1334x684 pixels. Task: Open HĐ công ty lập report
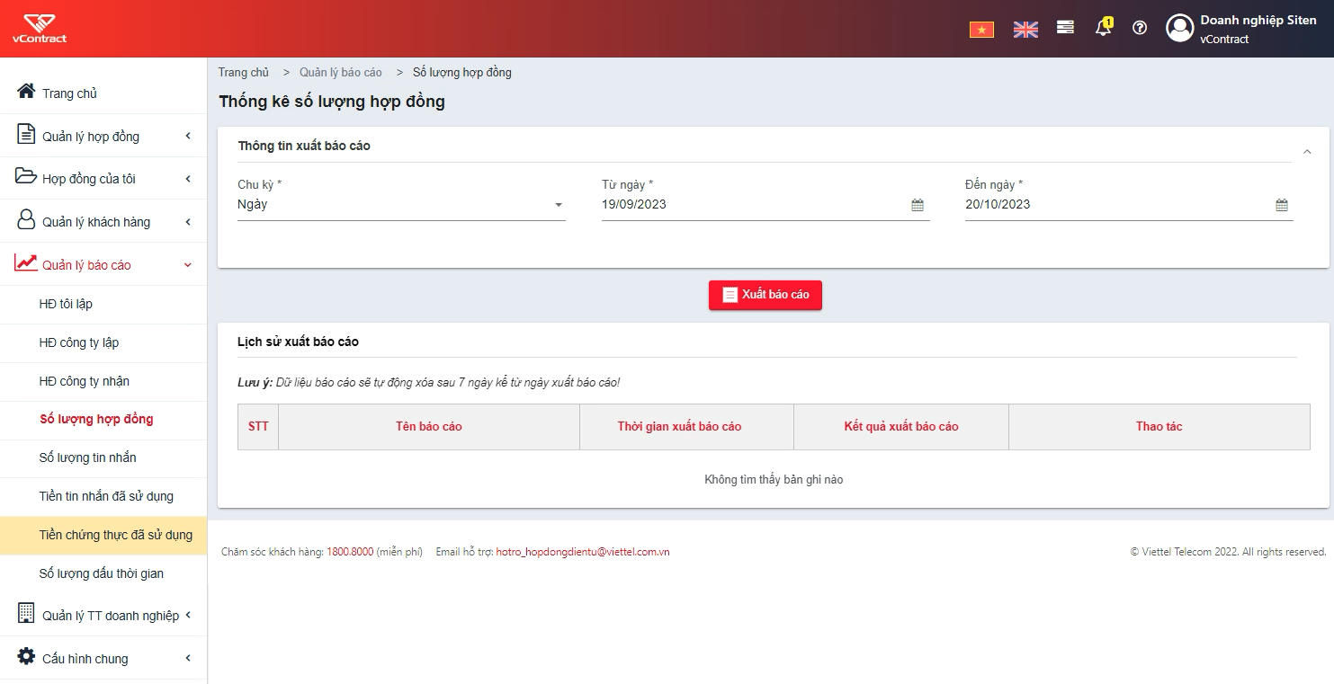tap(103, 342)
